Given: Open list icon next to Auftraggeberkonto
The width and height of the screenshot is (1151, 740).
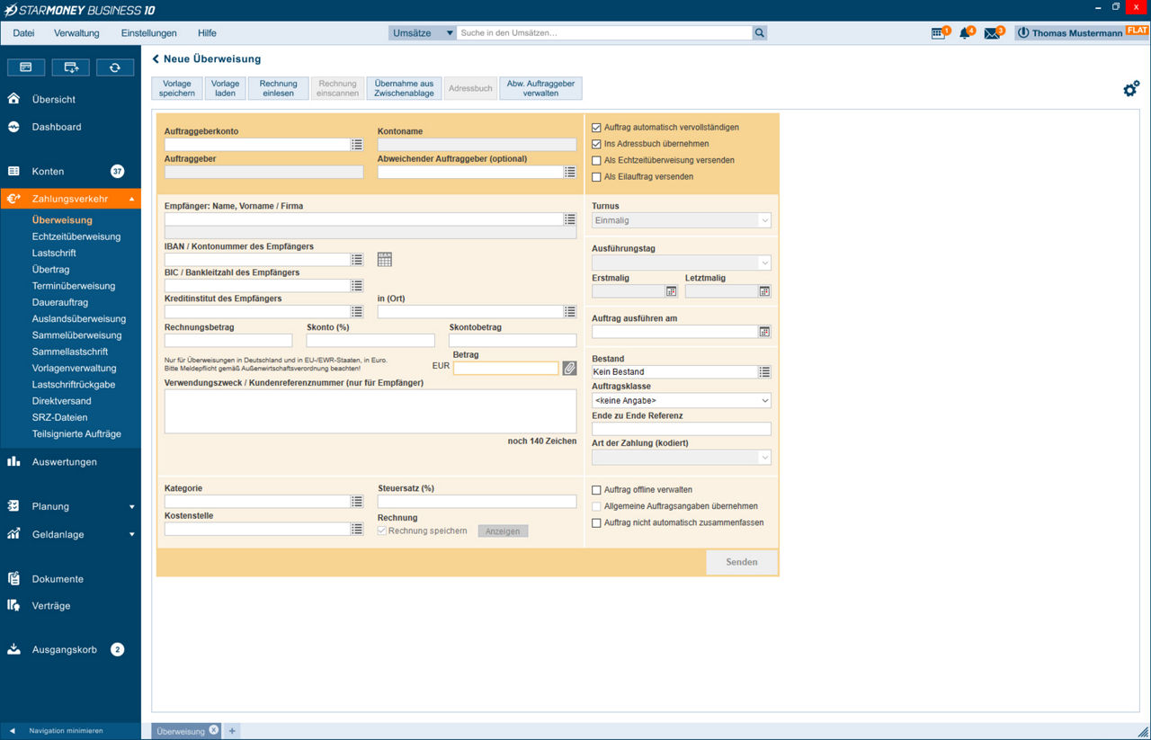Looking at the screenshot, I should click(x=357, y=145).
